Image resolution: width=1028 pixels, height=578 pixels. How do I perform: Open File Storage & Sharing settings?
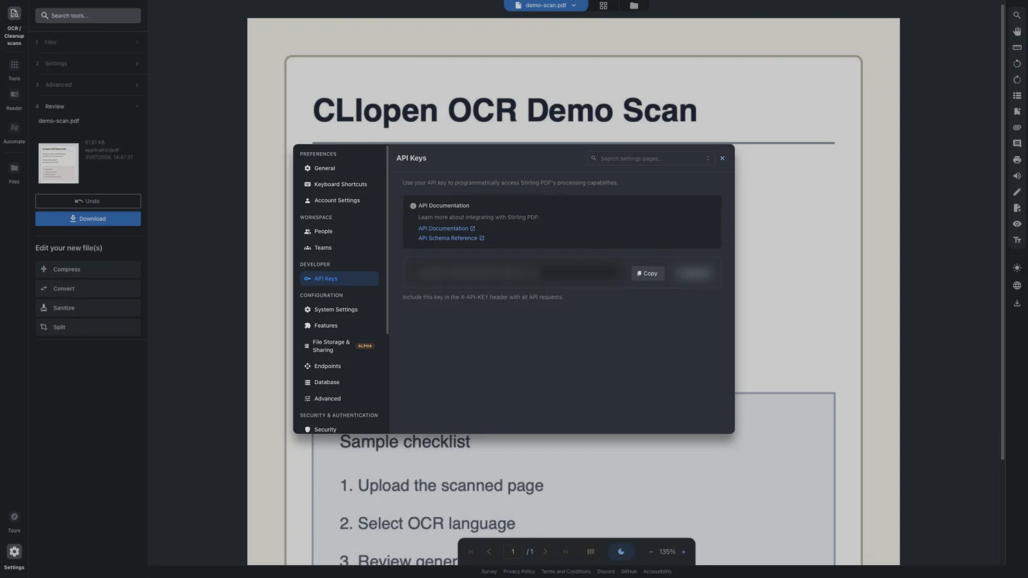click(x=339, y=346)
